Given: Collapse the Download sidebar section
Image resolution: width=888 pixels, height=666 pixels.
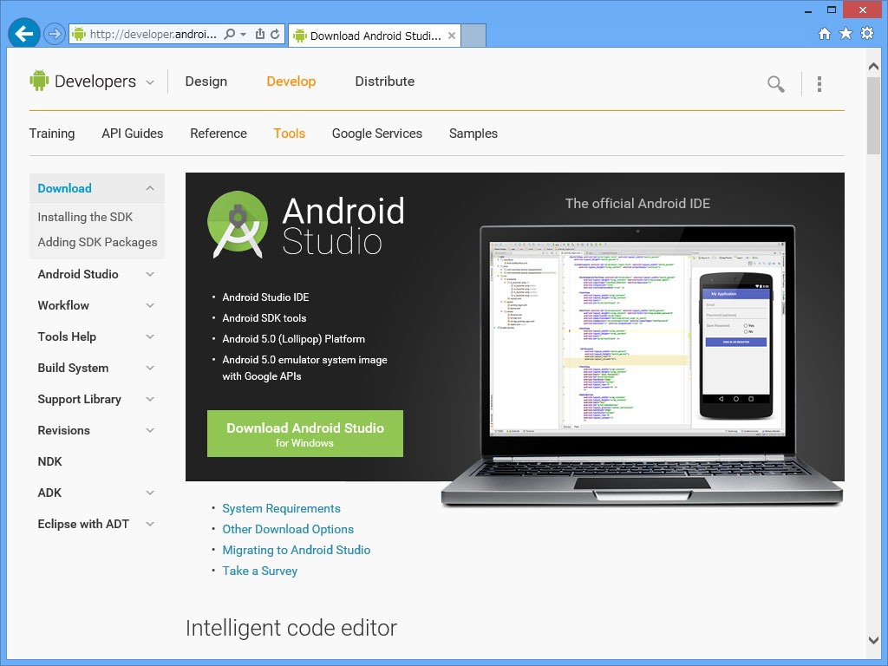Looking at the screenshot, I should 150,188.
